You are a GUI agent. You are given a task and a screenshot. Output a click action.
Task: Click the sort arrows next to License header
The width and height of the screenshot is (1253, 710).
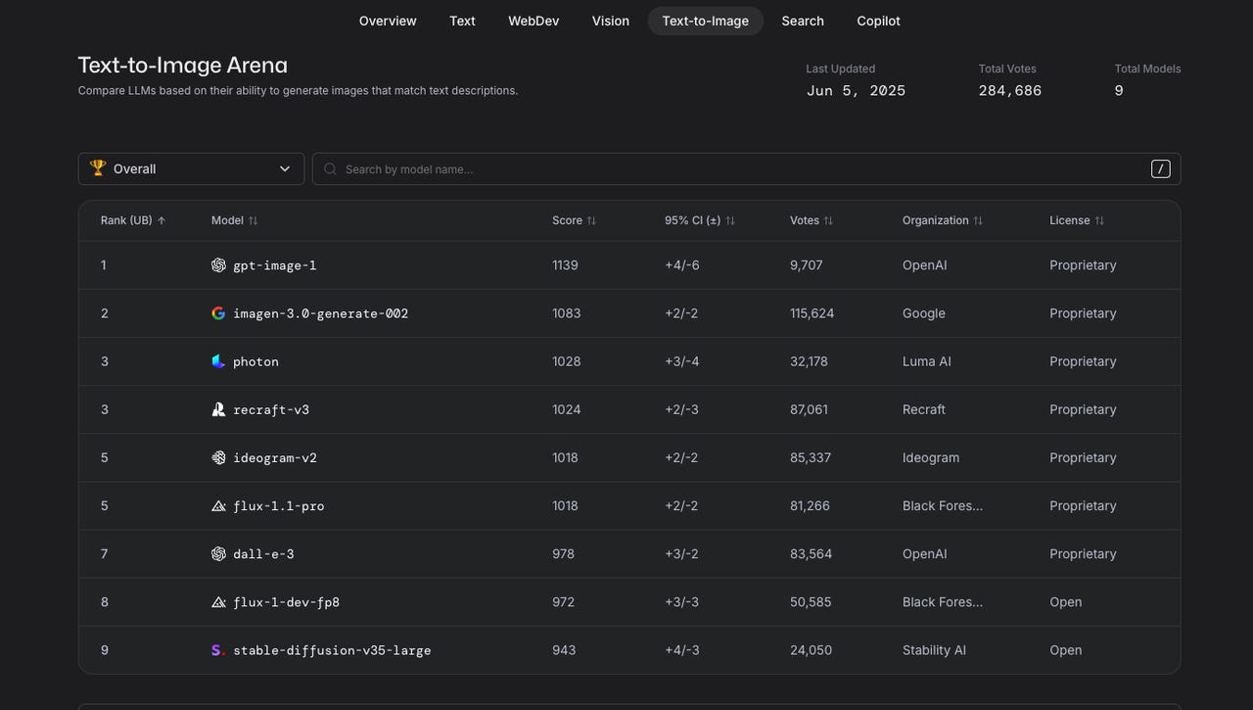1099,220
